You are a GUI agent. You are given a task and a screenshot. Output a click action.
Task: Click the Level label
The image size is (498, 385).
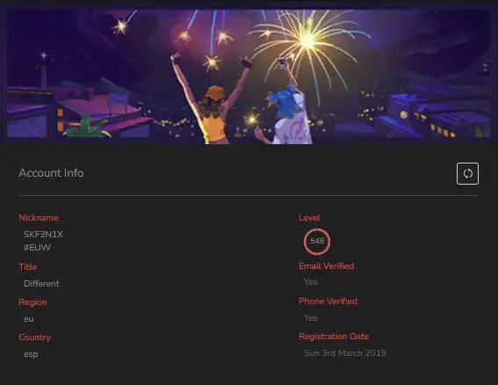point(309,218)
